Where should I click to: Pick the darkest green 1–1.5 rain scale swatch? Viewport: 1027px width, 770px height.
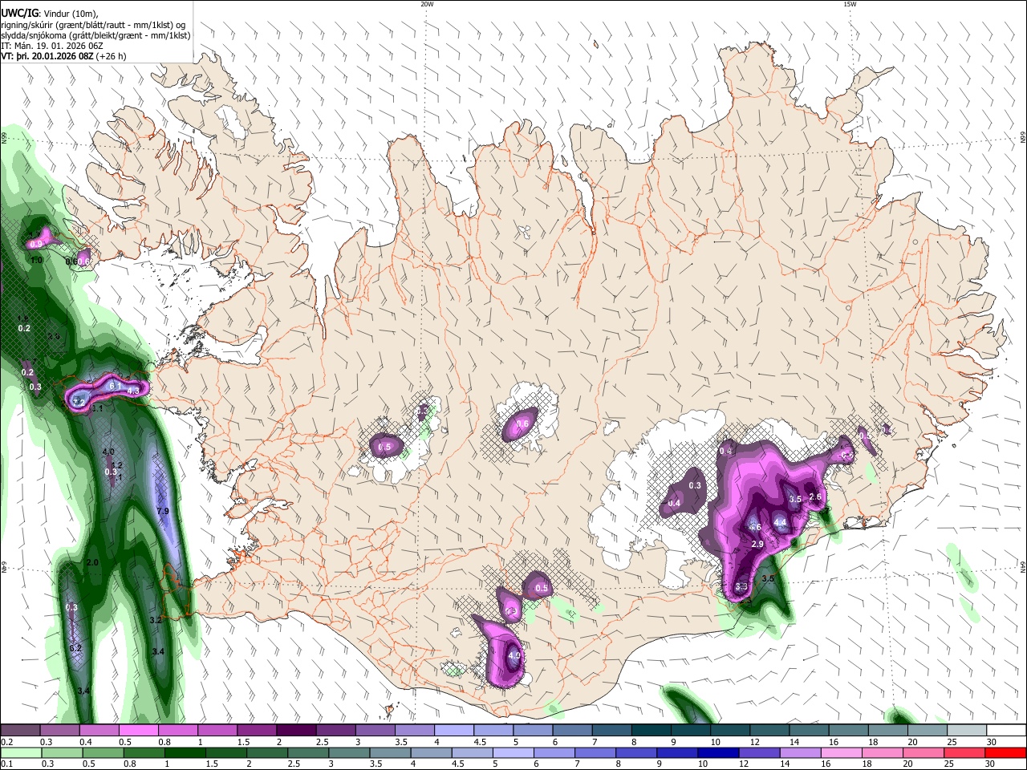[x=185, y=752]
